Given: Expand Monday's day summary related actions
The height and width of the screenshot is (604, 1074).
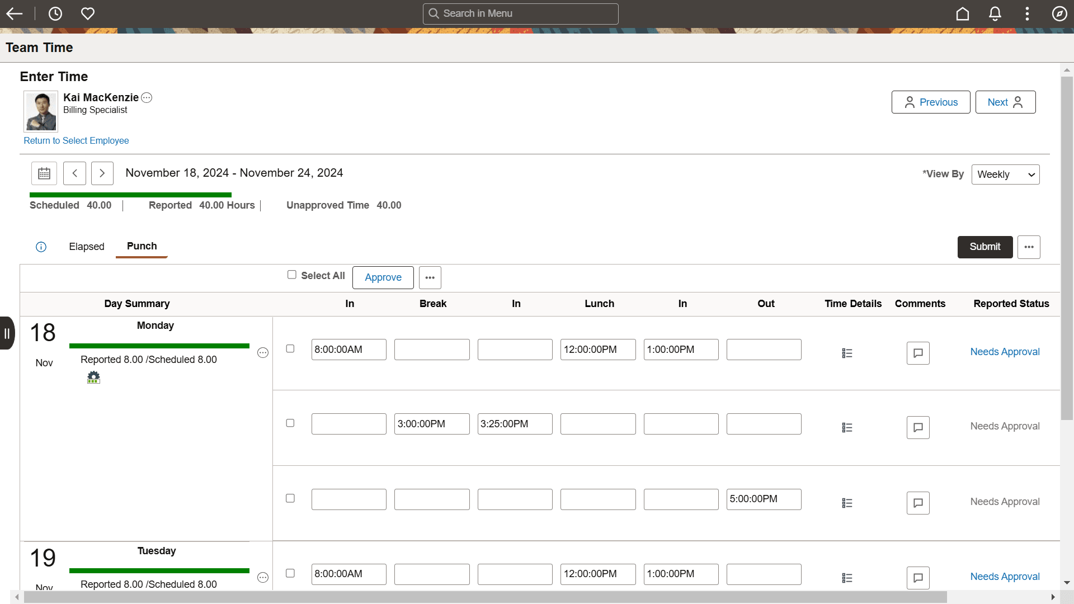Looking at the screenshot, I should [263, 353].
